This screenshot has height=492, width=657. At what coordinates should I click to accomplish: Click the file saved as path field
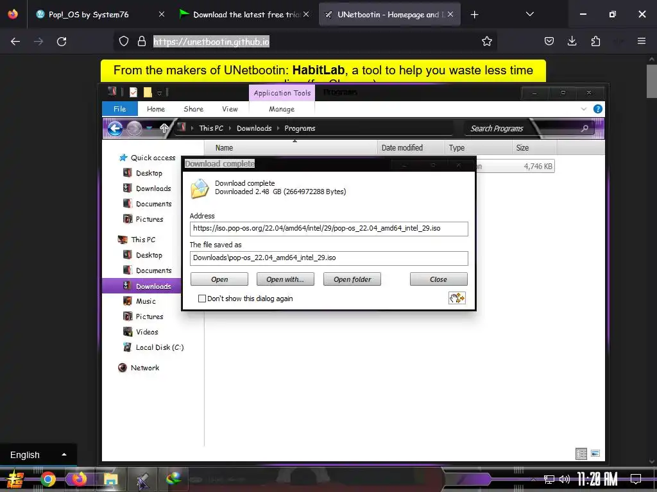329,258
